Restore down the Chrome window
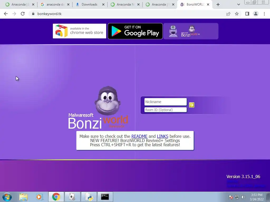The height and width of the screenshot is (202, 270). 254,2
